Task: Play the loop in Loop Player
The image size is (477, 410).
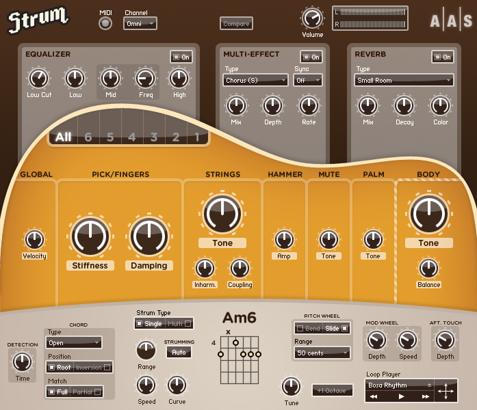Action: pyautogui.click(x=401, y=396)
